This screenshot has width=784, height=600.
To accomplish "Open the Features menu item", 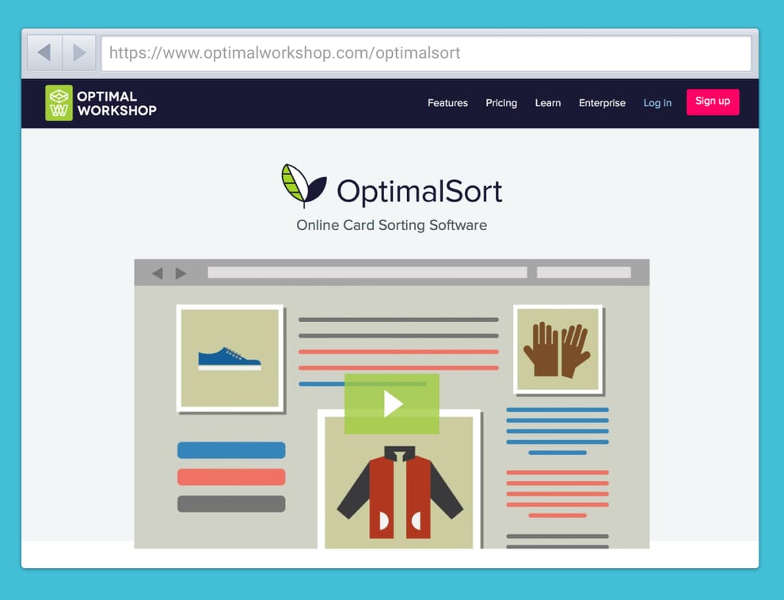I will click(x=447, y=102).
